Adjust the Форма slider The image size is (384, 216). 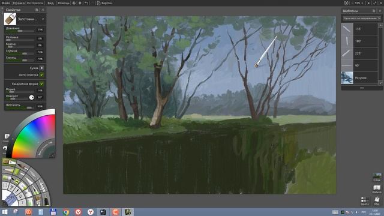point(20,92)
